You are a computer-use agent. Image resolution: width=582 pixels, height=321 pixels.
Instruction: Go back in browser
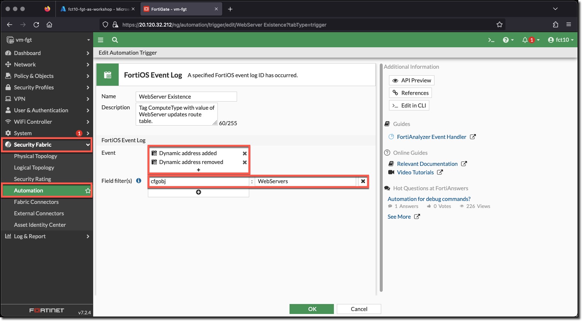tap(10, 25)
